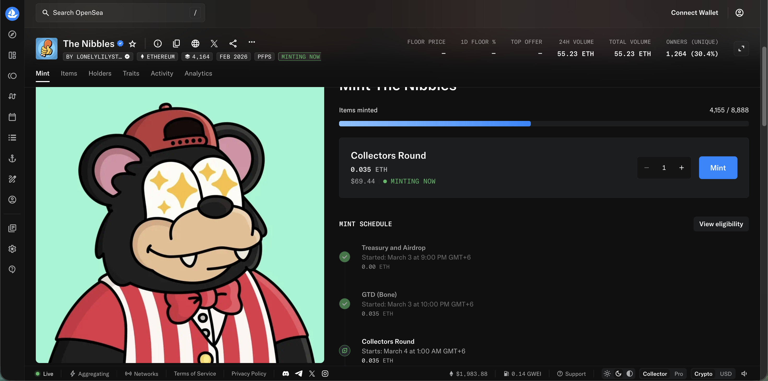Share The Nibbles via the share icon

233,44
